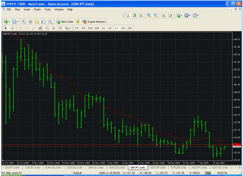Launch MetaEditor via yellow diamond icon
This screenshot has width=243, height=176.
78,22
